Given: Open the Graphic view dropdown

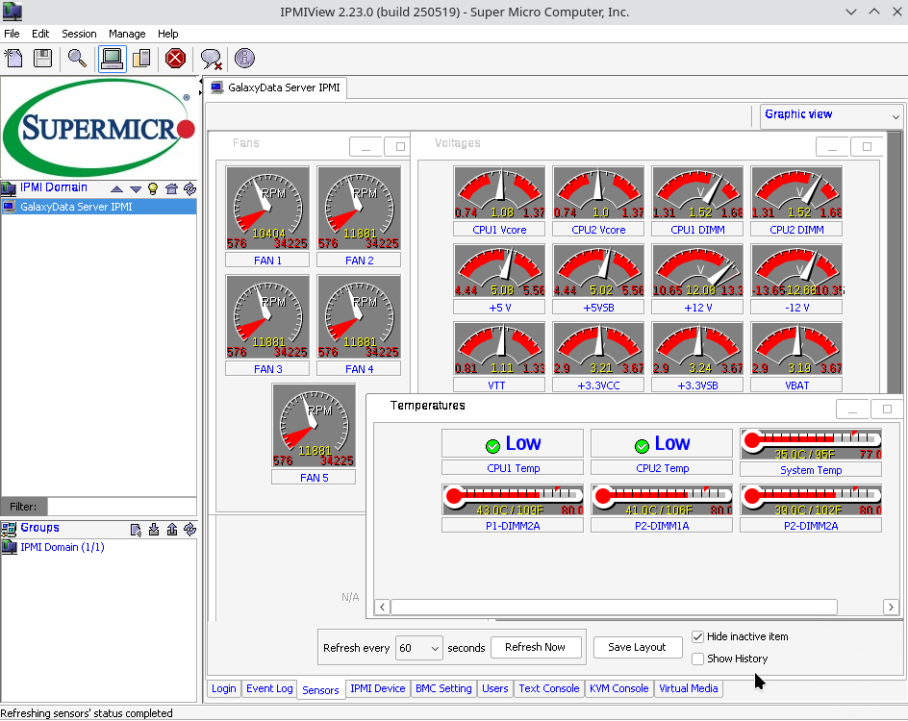Looking at the screenshot, I should coord(831,115).
